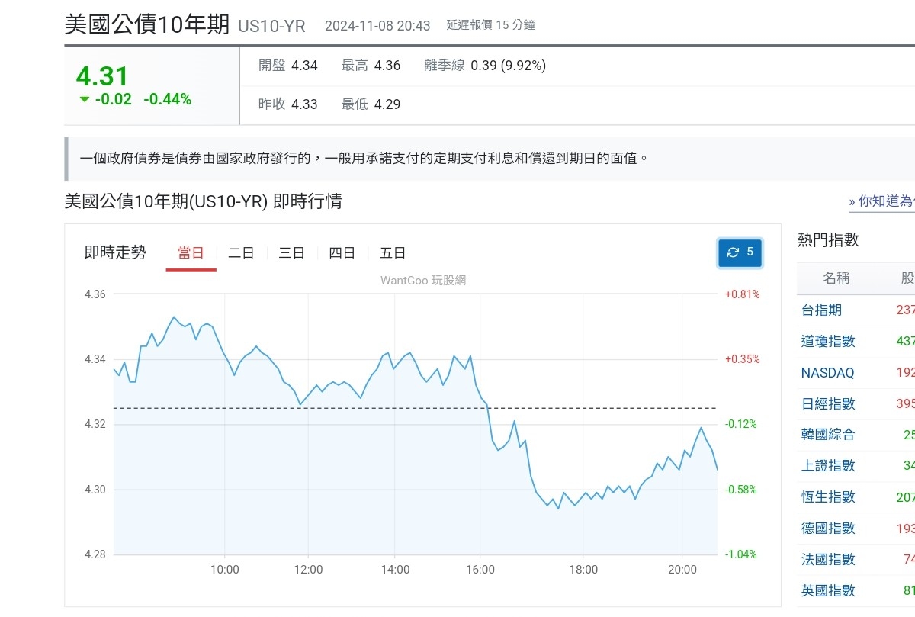The image size is (915, 617).
Task: Click the 美國公債10年期 title
Action: pyautogui.click(x=146, y=24)
